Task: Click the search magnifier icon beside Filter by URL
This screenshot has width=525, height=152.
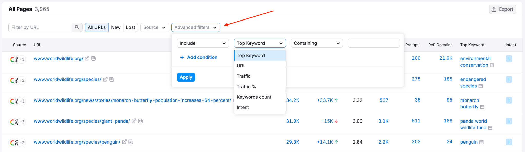Action: click(77, 27)
